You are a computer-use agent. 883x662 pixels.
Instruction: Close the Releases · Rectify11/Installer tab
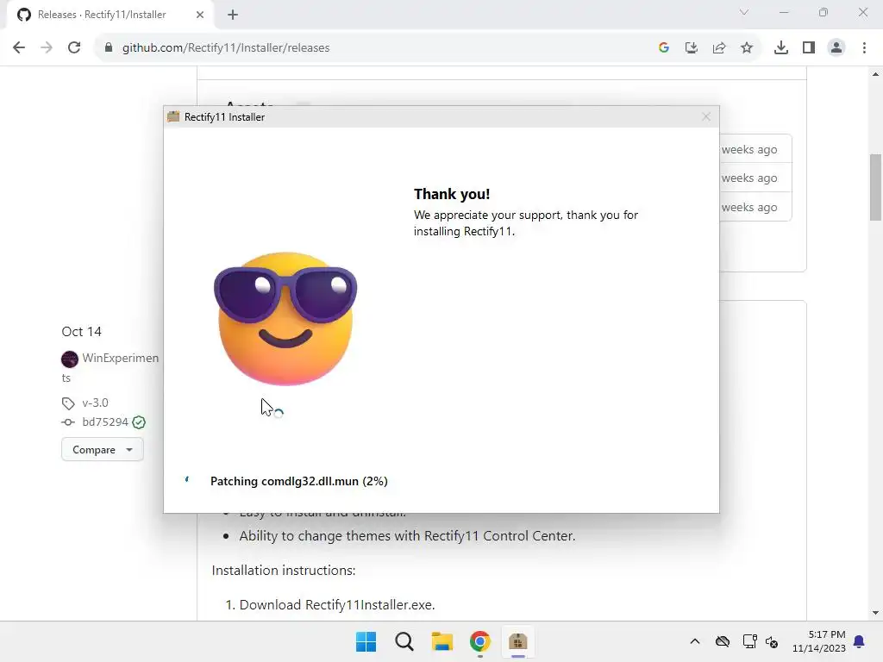(200, 15)
